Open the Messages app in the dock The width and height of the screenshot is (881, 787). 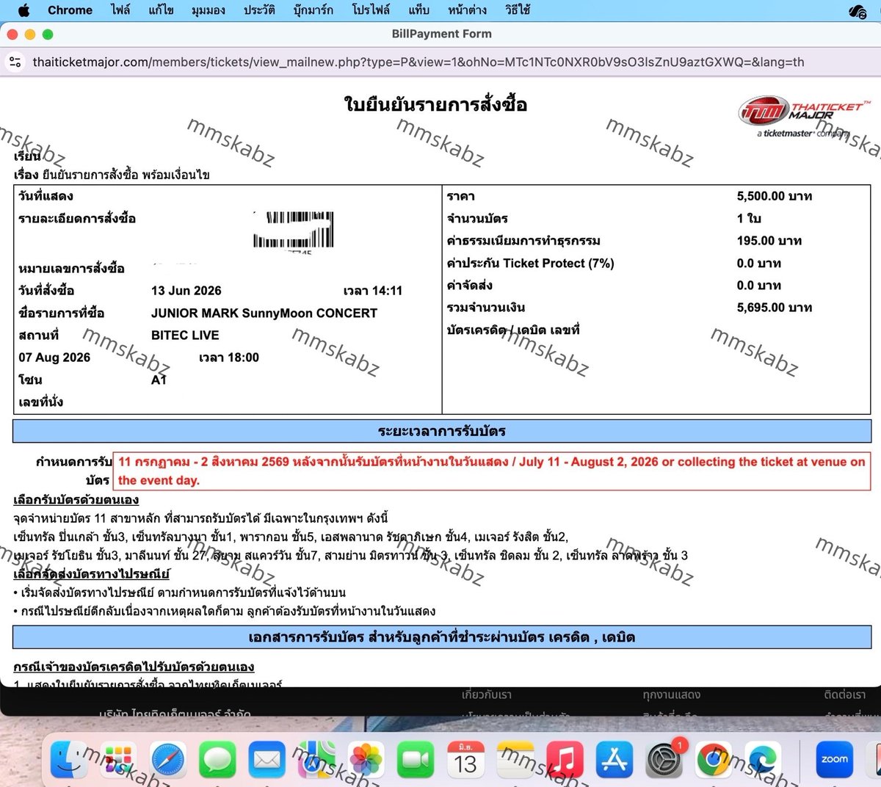click(217, 759)
